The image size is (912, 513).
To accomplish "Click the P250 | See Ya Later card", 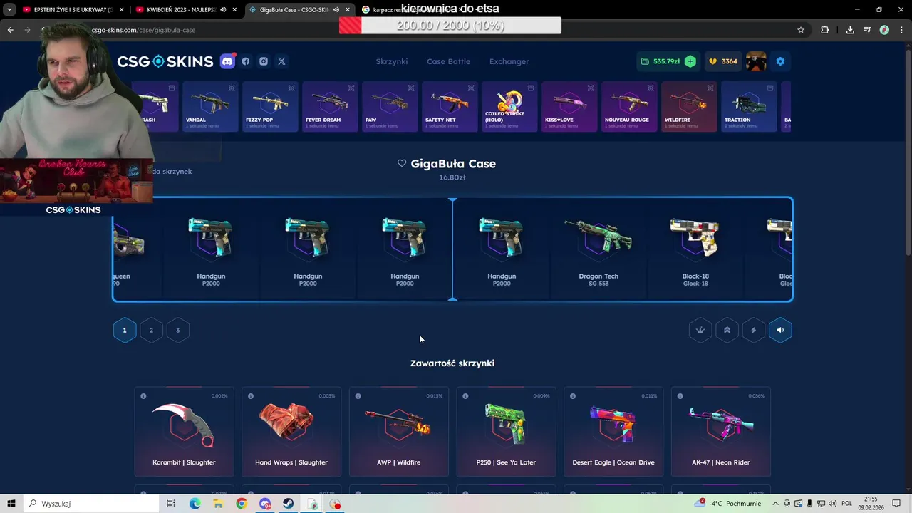I will click(x=507, y=432).
